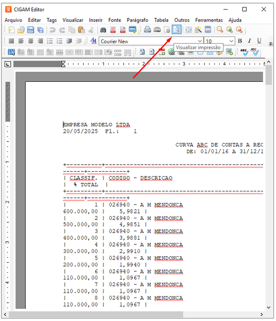Align text to the left
The image size is (276, 321).
(x=21, y=41)
